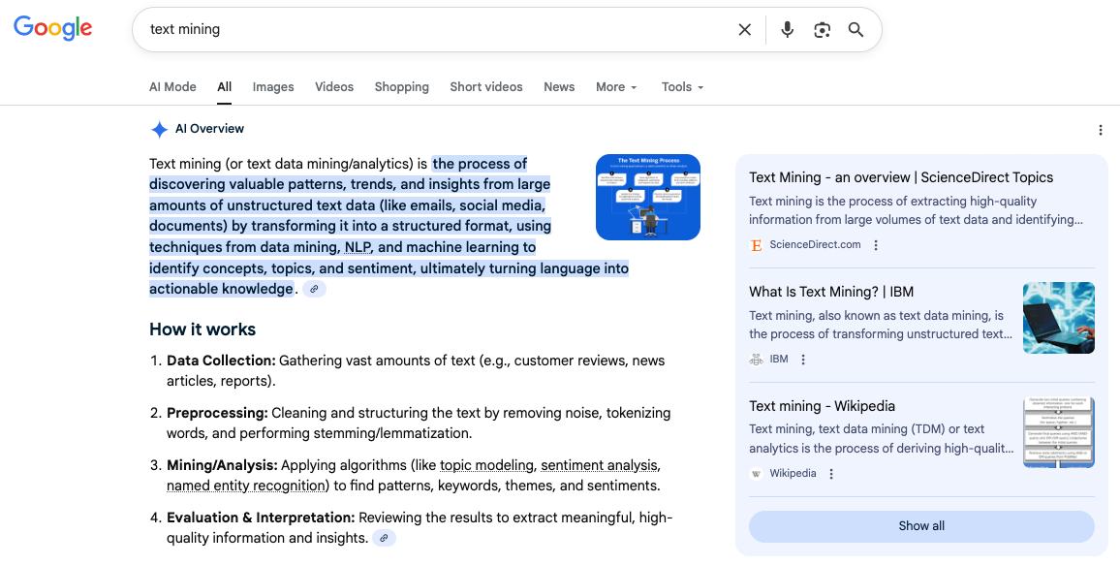
Task: Select the All results tab
Action: point(224,87)
